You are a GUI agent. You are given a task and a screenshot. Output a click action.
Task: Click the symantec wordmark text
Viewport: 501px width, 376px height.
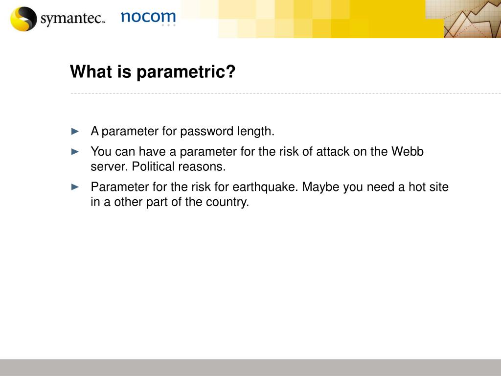(x=72, y=18)
